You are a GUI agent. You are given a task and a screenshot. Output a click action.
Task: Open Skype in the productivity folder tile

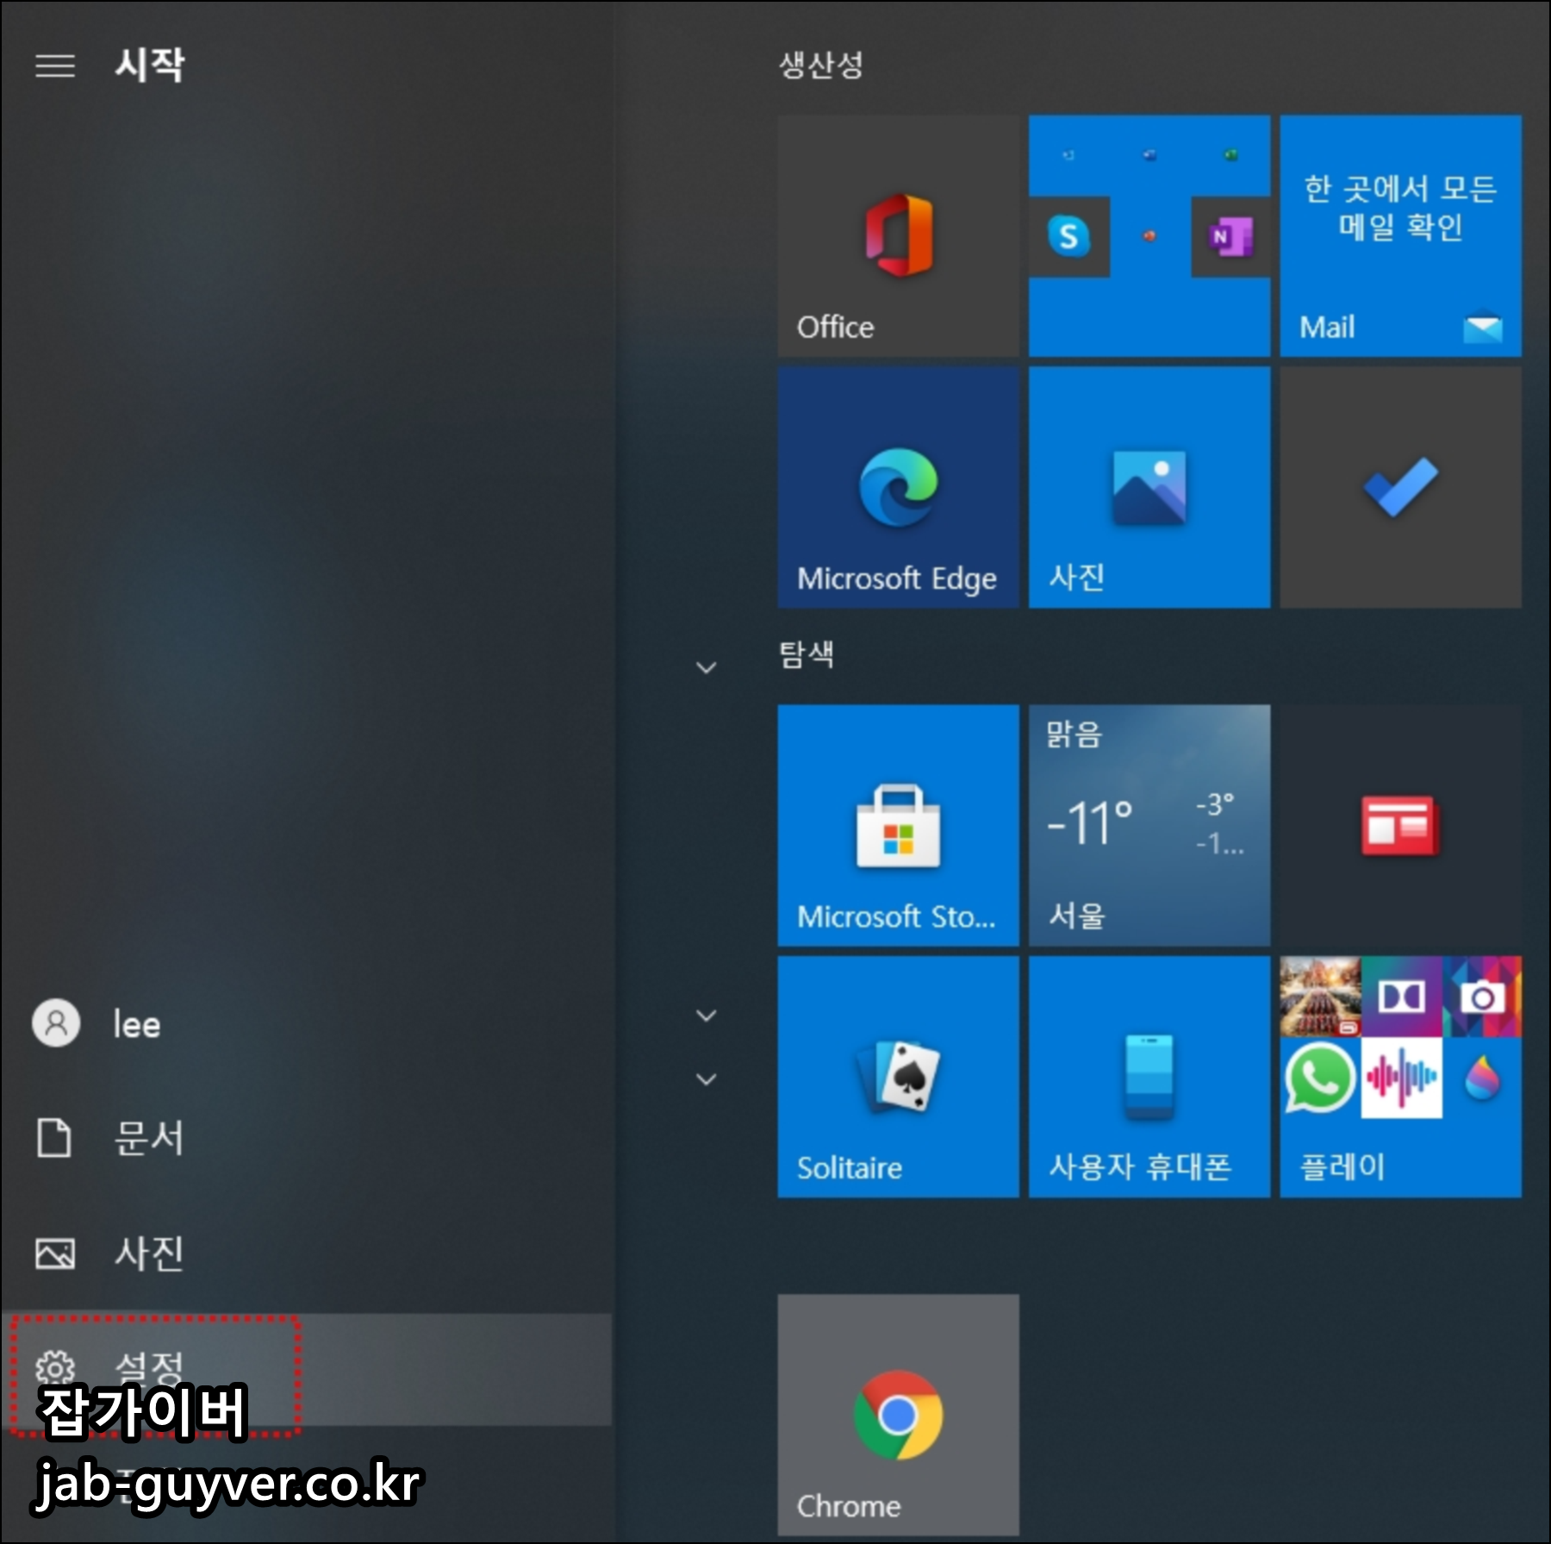(x=1068, y=236)
